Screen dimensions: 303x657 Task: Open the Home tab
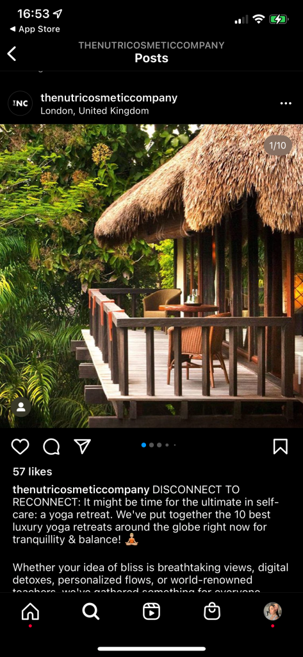point(30,612)
